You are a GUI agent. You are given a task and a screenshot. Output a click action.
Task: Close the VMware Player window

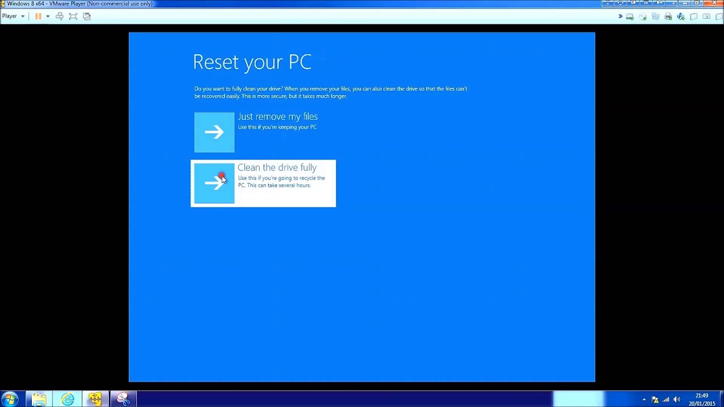point(715,3)
